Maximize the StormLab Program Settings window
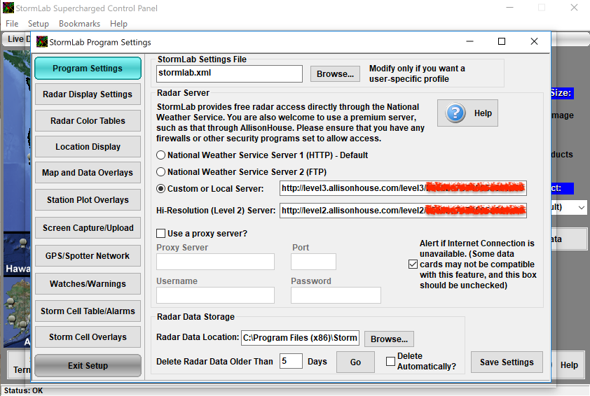Viewport: 590px width, 396px height. coord(502,41)
